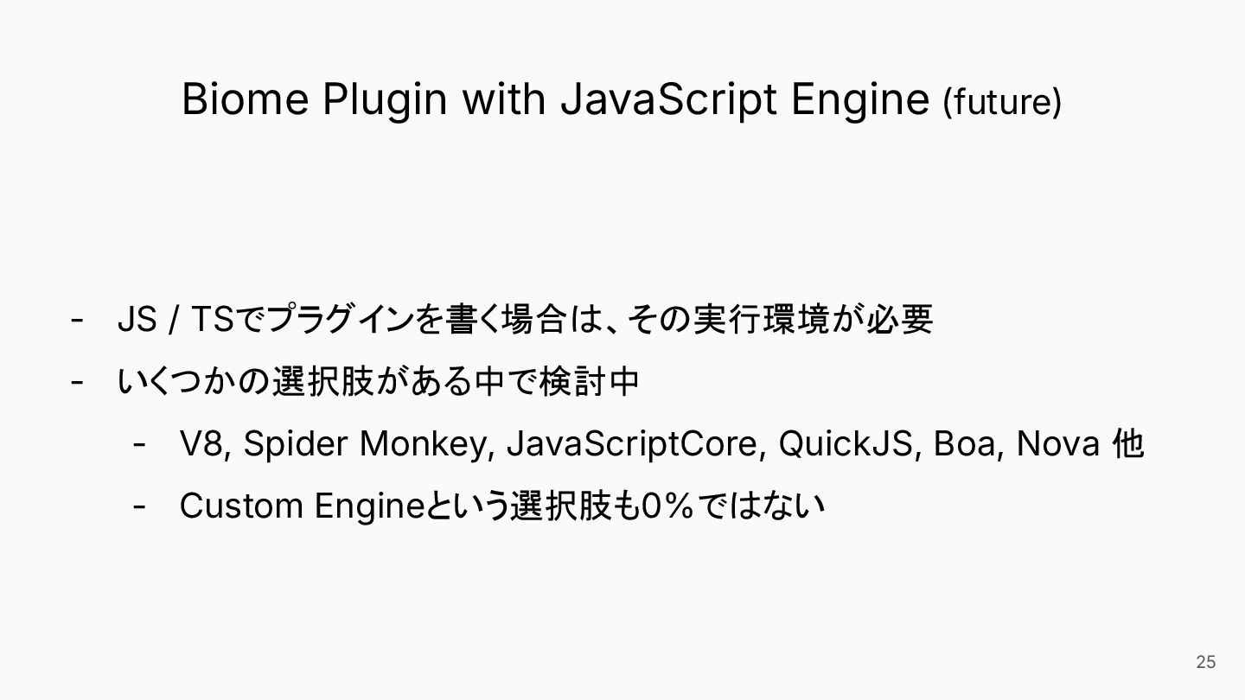Click the word 'Plugin' in the title
This screenshot has width=1245, height=700.
[x=386, y=101]
